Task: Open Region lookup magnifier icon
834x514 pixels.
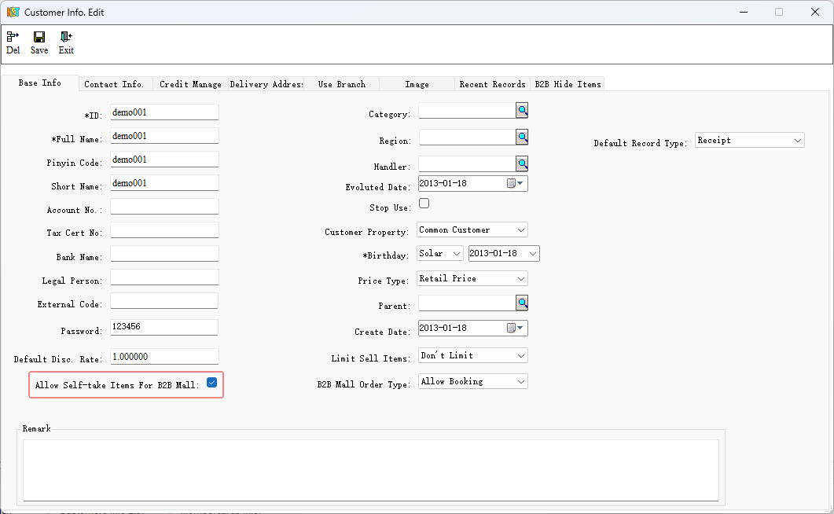Action: coord(522,138)
